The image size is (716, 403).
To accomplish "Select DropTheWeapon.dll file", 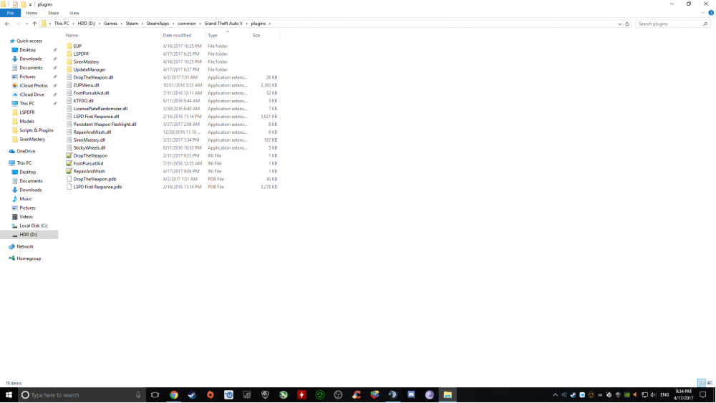I will (x=93, y=77).
